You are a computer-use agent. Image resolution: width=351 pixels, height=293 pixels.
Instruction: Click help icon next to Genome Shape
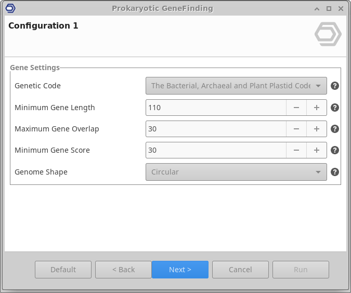click(335, 172)
